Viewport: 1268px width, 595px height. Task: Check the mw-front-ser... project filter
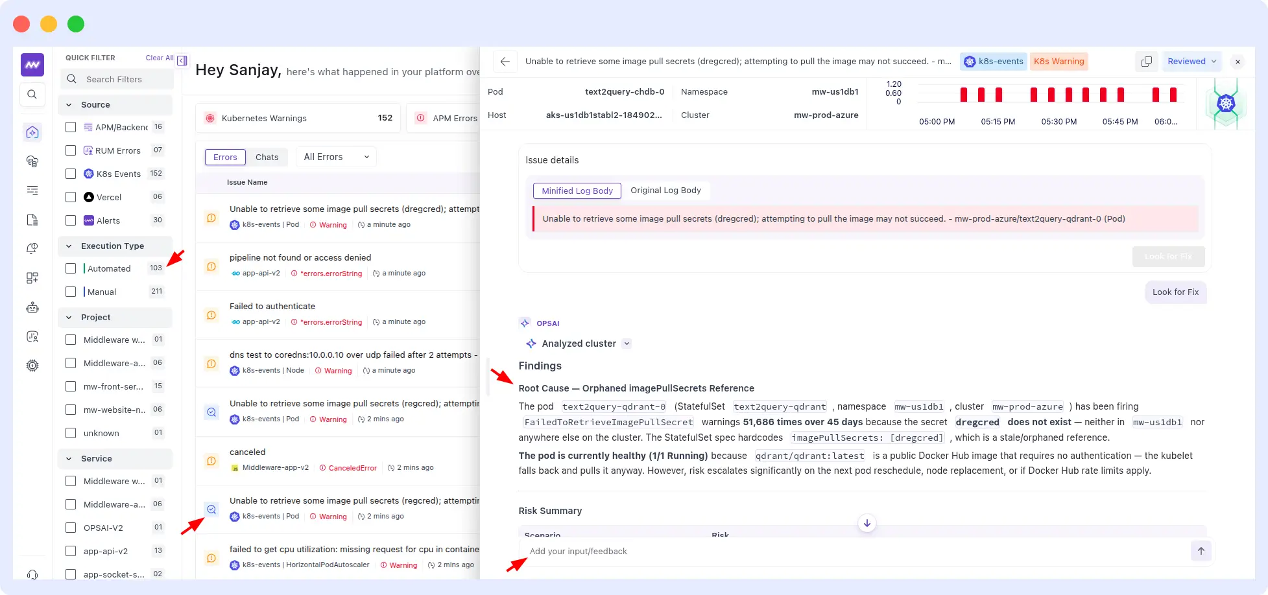pos(71,386)
